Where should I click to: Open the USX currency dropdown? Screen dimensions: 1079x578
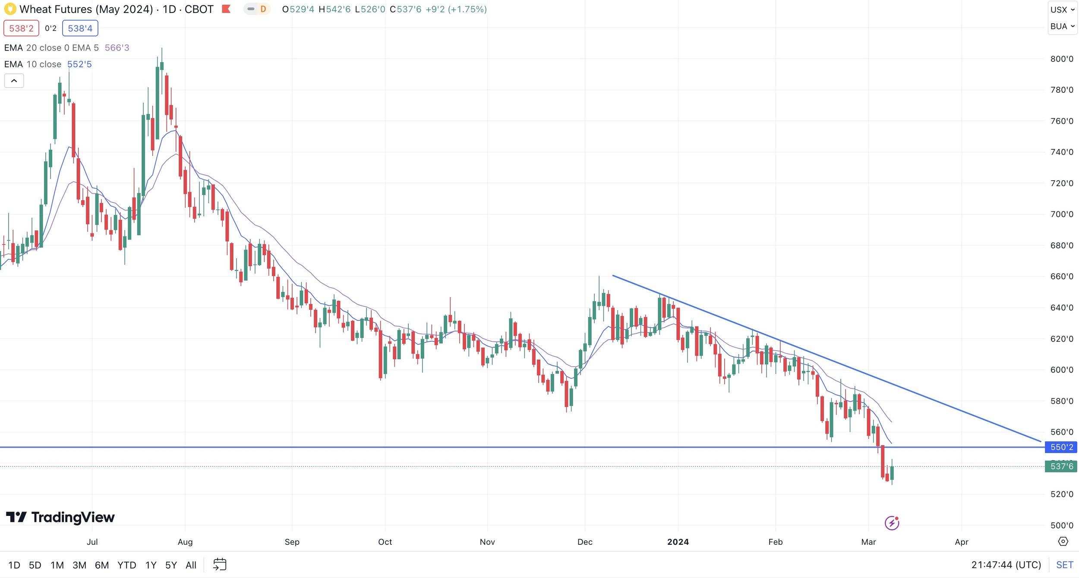point(1062,9)
